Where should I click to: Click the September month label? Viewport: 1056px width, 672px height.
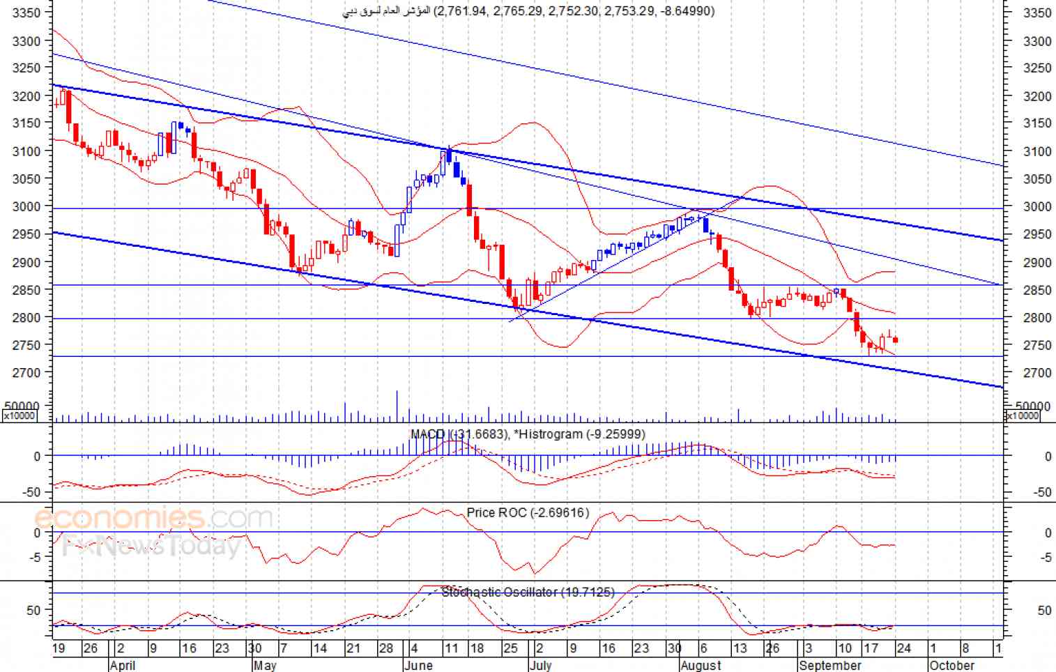(x=830, y=665)
